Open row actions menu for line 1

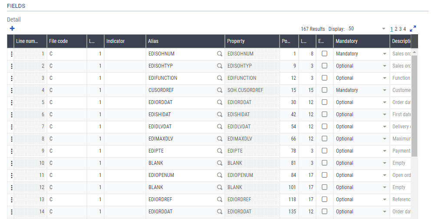pos(11,54)
